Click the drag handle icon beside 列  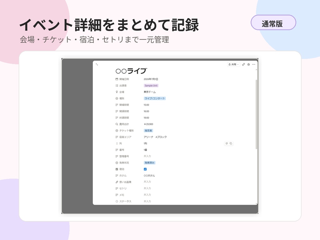pos(117,143)
